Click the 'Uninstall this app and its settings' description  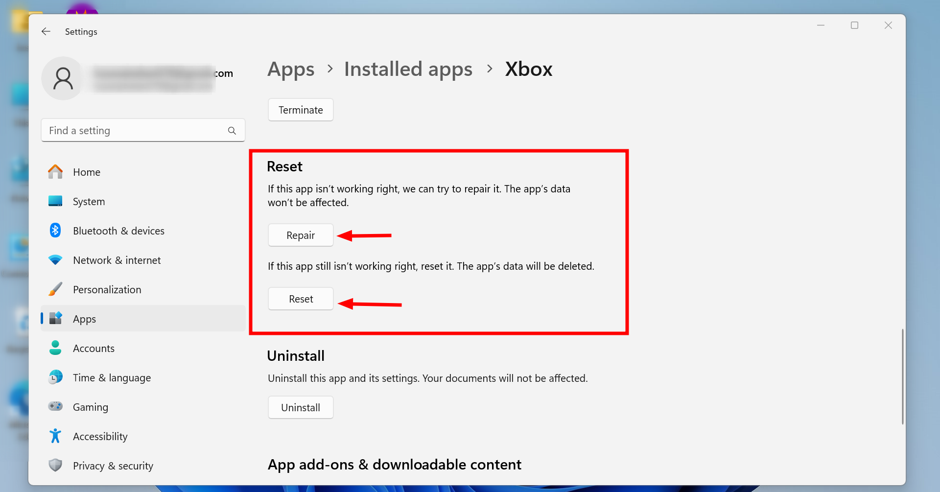(x=427, y=378)
